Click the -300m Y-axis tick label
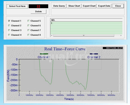Screen dimensions: 130x105 (x=14, y=90)
